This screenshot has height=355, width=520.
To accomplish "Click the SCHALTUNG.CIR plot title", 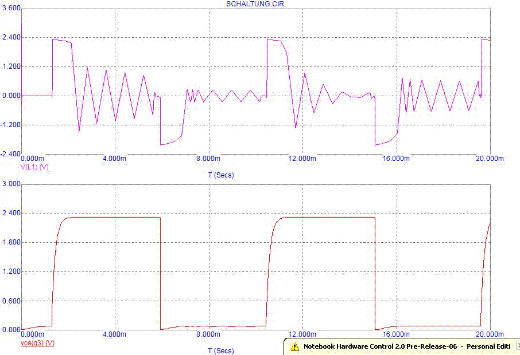I will pyautogui.click(x=255, y=4).
